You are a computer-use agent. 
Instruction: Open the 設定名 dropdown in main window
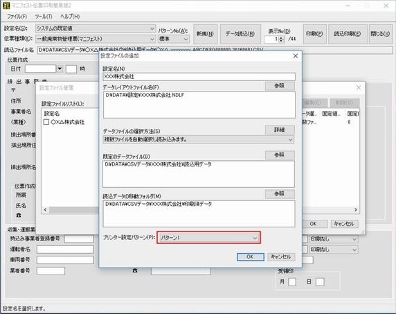tap(96, 28)
